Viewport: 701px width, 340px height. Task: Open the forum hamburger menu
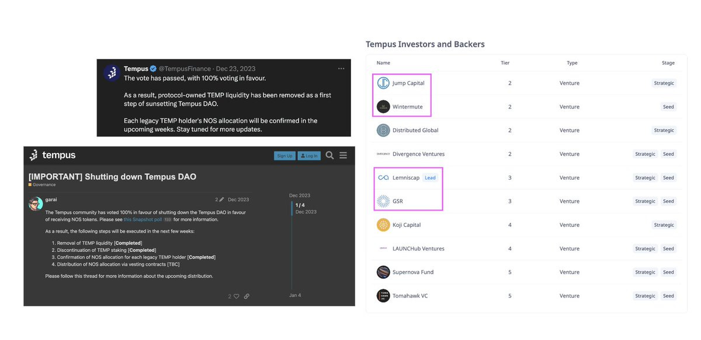coord(343,155)
